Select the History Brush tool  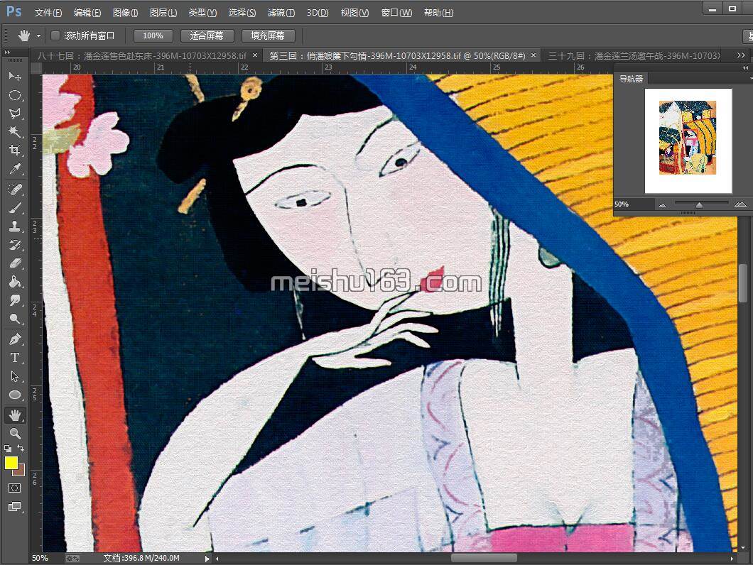[x=15, y=245]
